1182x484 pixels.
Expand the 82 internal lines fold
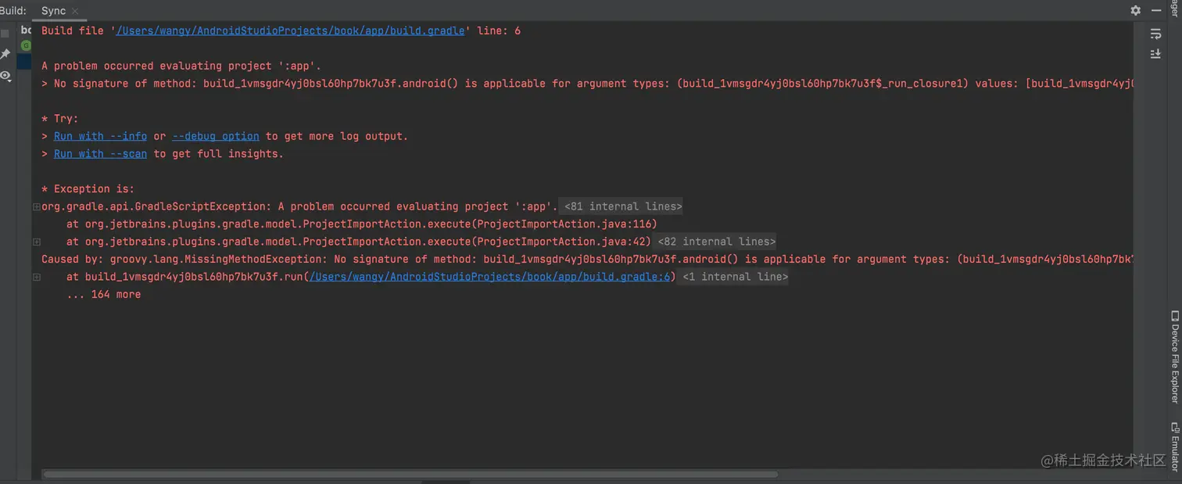coord(716,242)
